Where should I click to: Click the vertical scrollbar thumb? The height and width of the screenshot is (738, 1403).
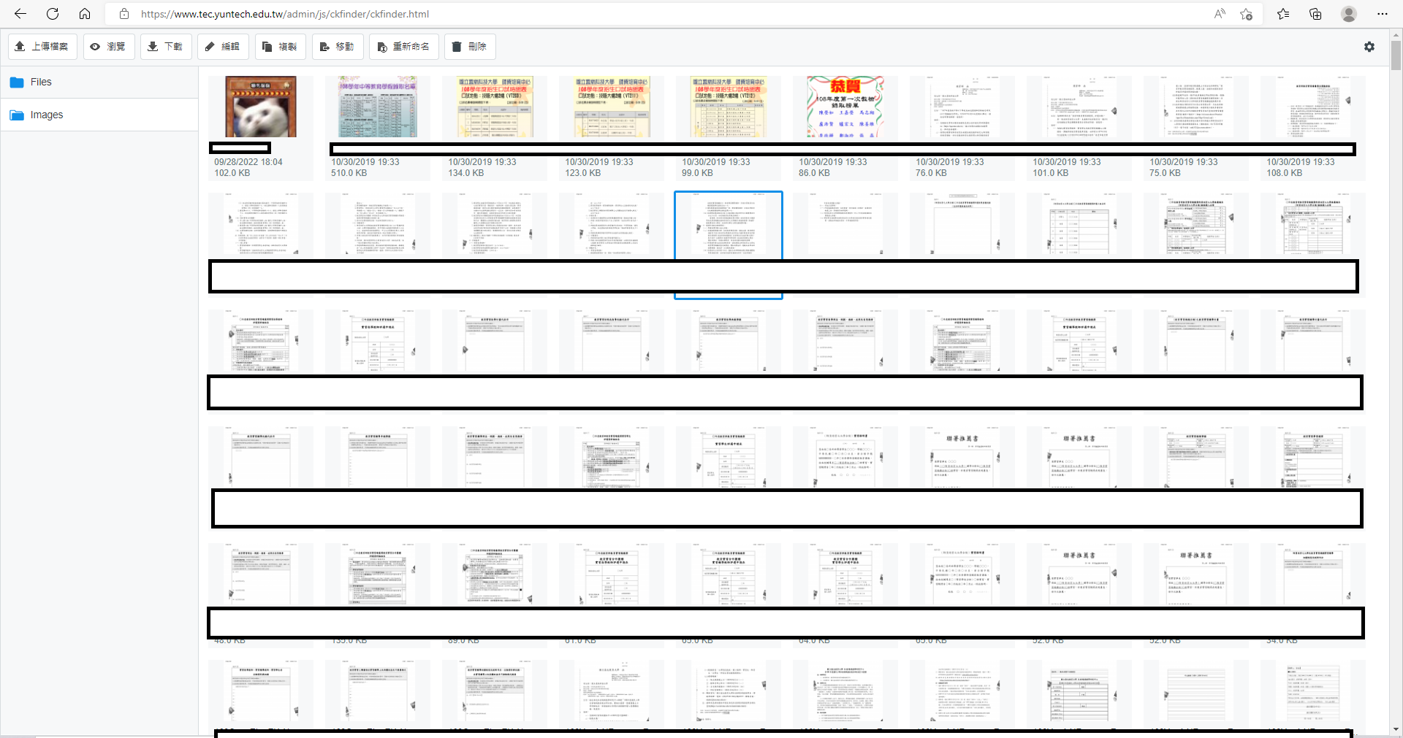[1396, 55]
